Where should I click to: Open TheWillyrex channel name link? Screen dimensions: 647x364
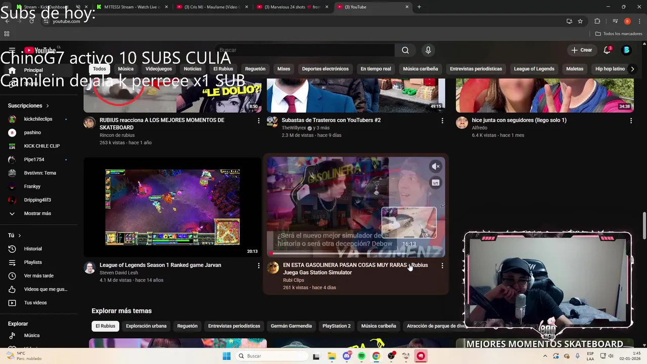[x=294, y=128]
